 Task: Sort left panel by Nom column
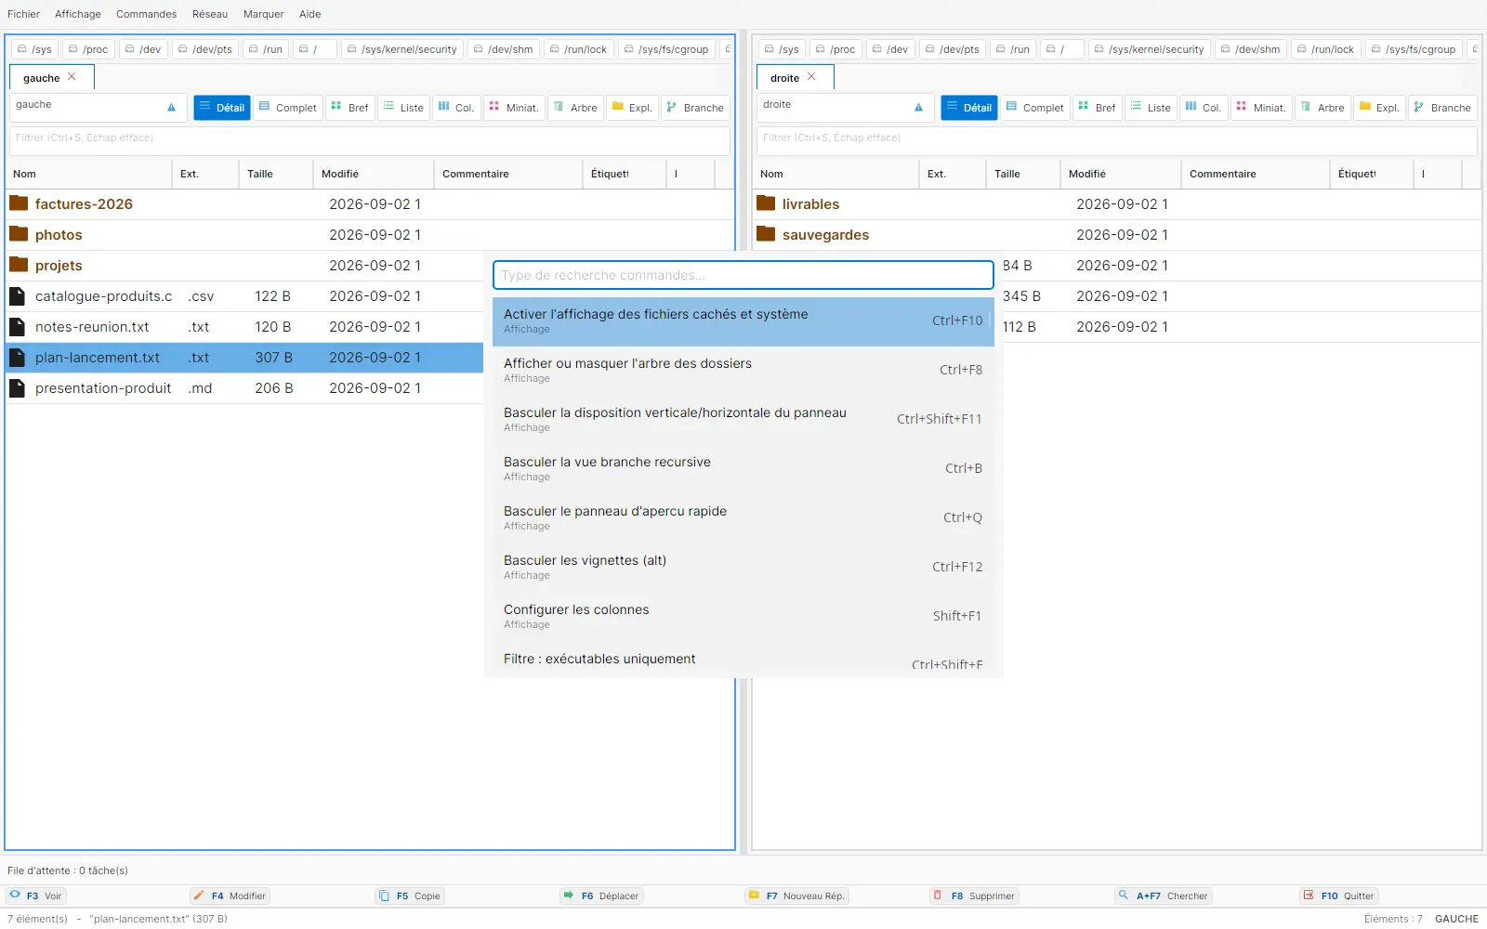pos(89,174)
